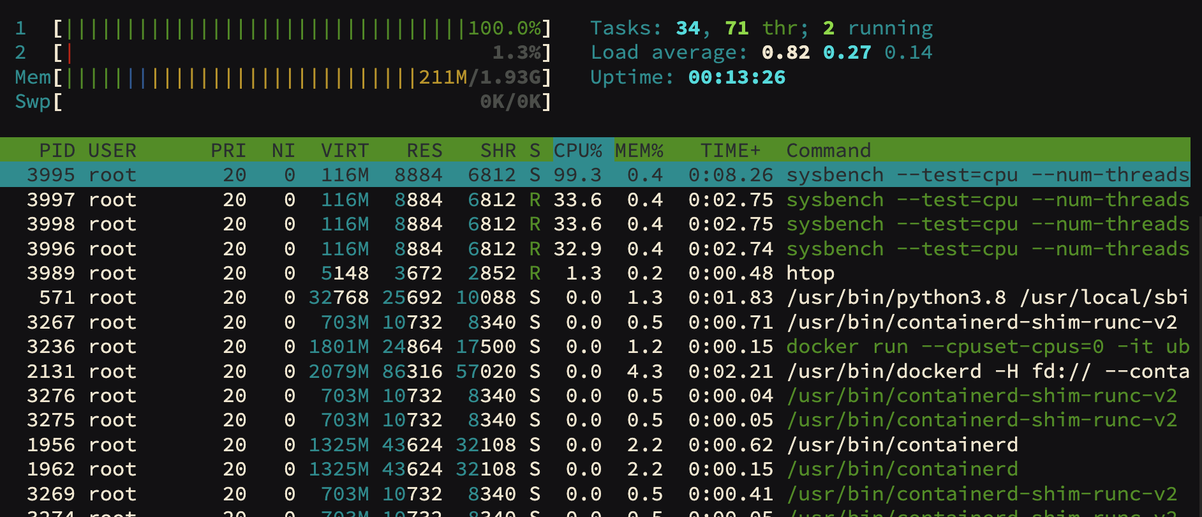The image size is (1202, 517).
Task: Click 0:01.83 TIME+ for python3.8
Action: (x=731, y=297)
